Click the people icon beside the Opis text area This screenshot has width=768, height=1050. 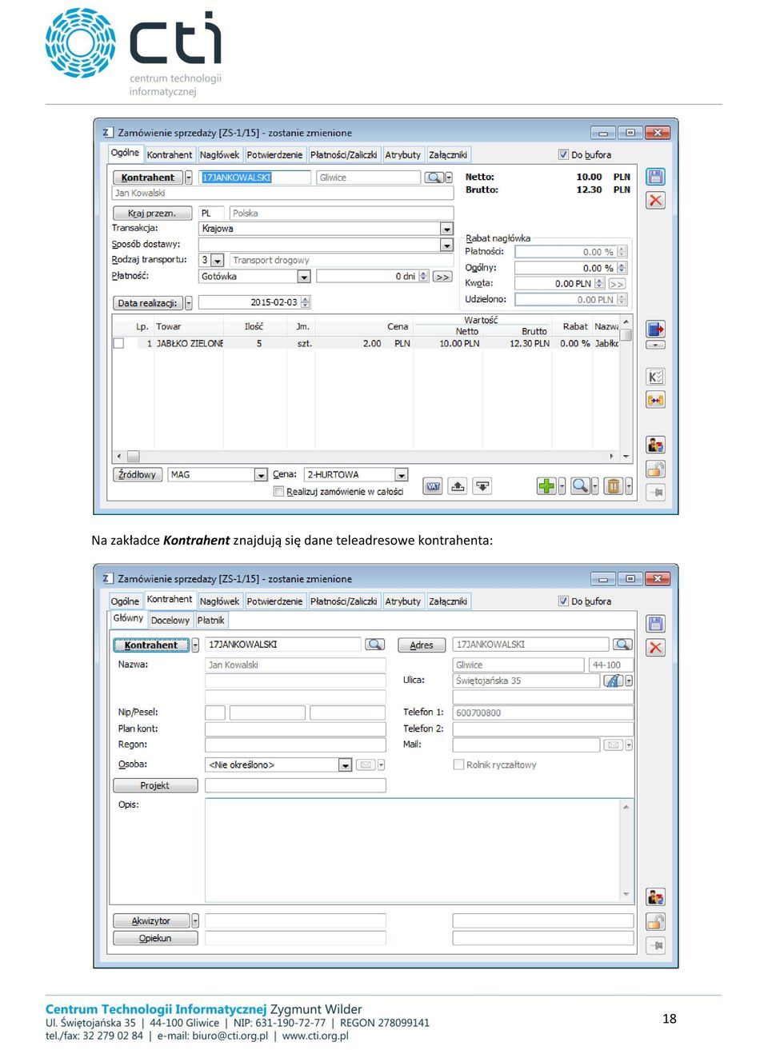click(655, 897)
